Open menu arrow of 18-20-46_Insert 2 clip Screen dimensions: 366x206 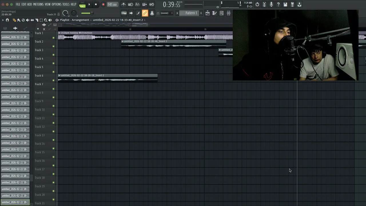click(x=123, y=41)
